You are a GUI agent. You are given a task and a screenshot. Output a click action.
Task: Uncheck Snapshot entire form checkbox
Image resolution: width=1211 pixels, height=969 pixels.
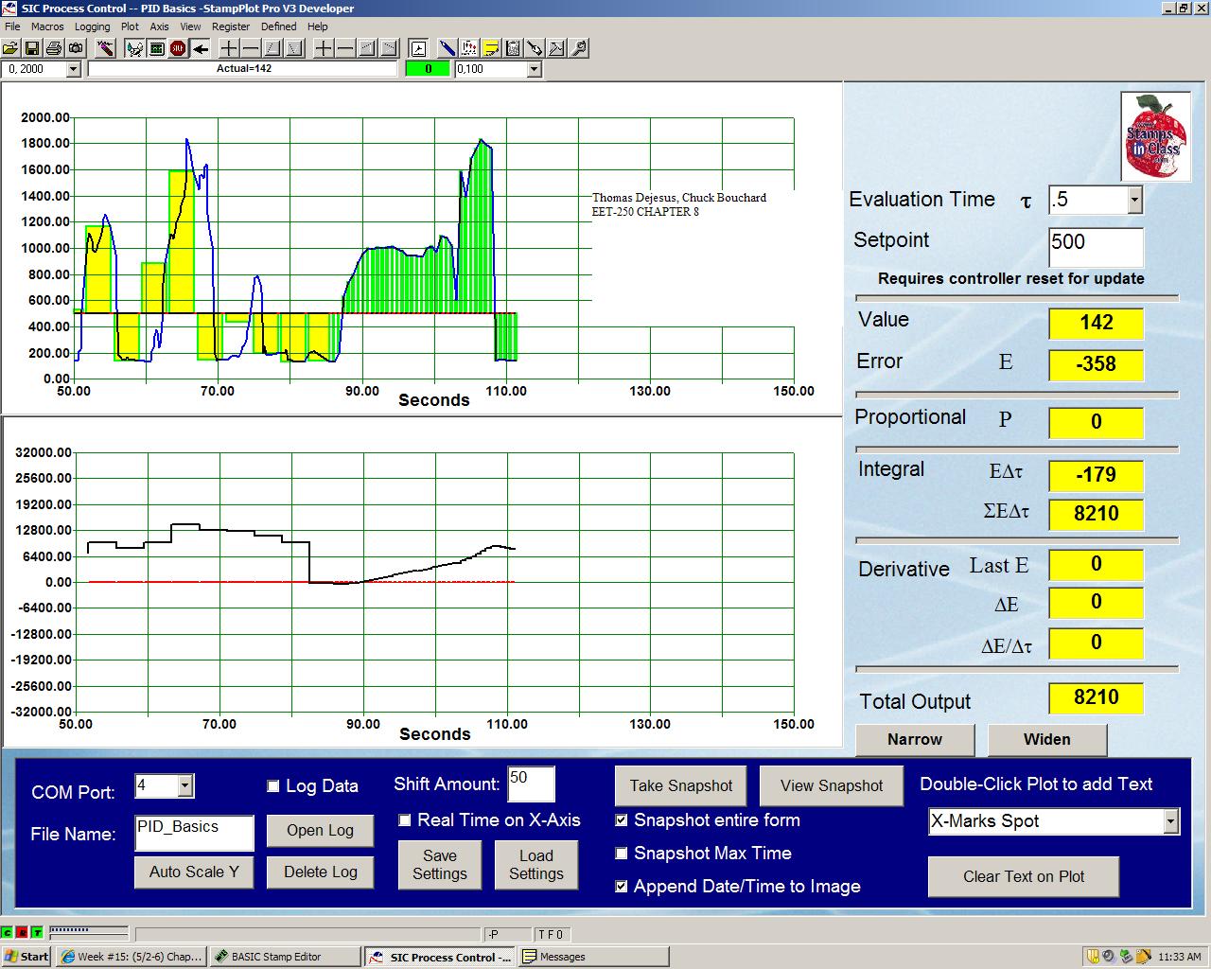coord(622,820)
